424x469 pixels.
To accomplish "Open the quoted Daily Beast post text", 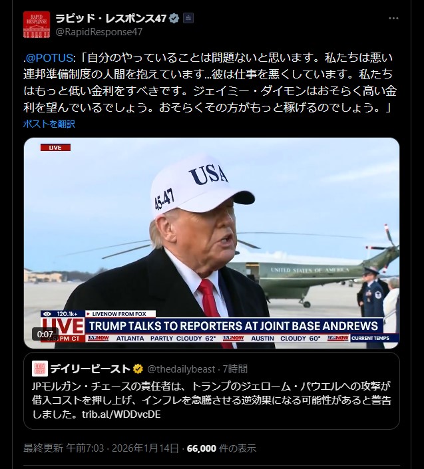I will click(x=212, y=400).
